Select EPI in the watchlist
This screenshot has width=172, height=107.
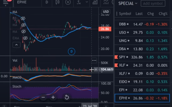(142, 90)
